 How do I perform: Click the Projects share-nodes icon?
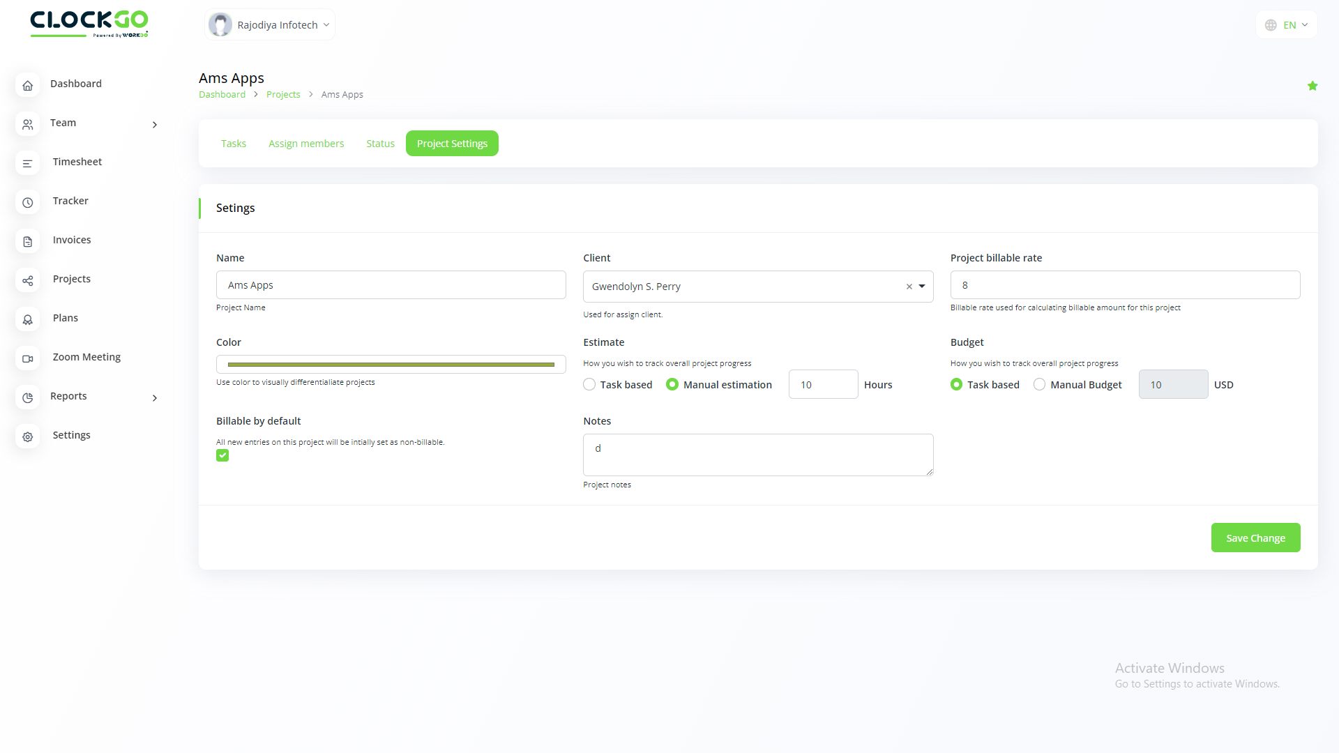pos(28,280)
